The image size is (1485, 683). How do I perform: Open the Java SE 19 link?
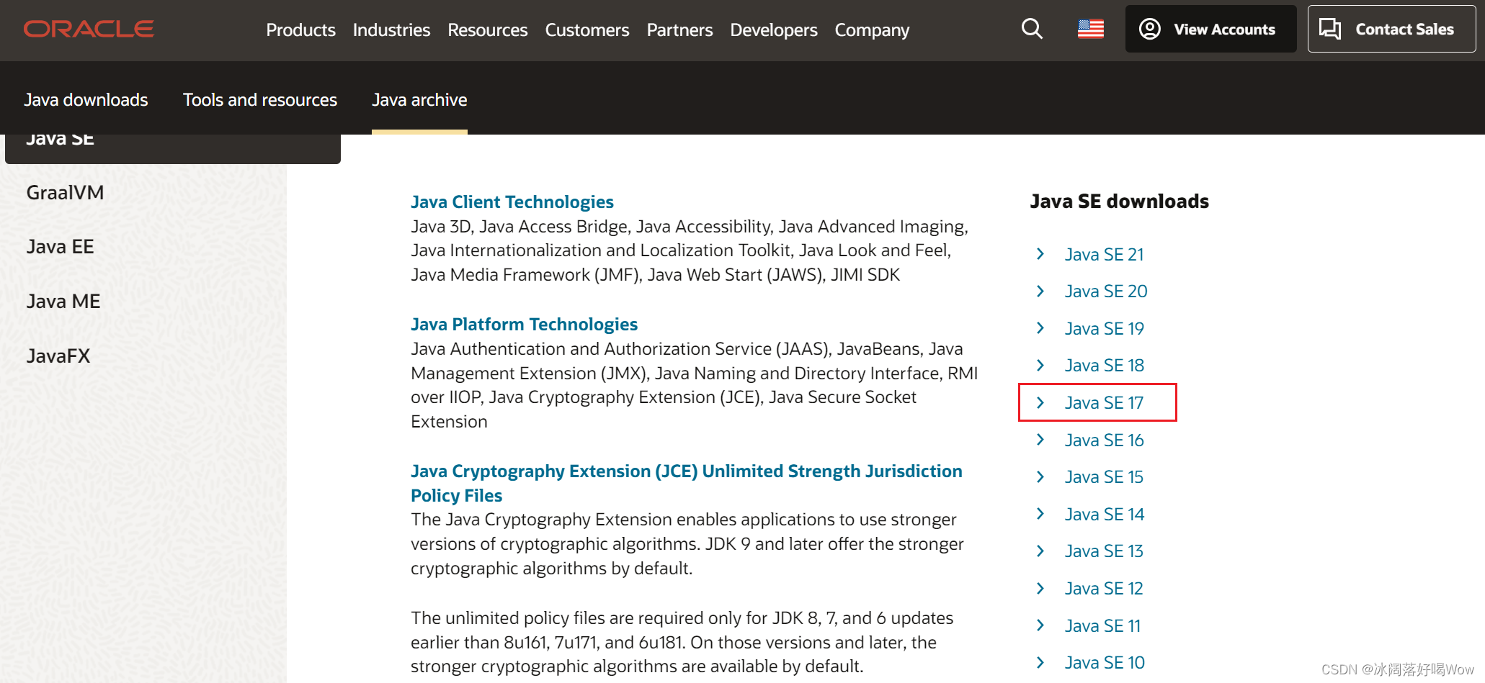click(1104, 329)
